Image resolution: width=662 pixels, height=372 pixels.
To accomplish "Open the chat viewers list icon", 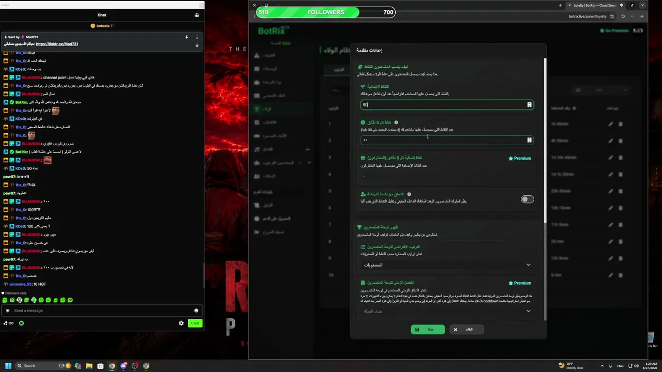I will (197, 15).
